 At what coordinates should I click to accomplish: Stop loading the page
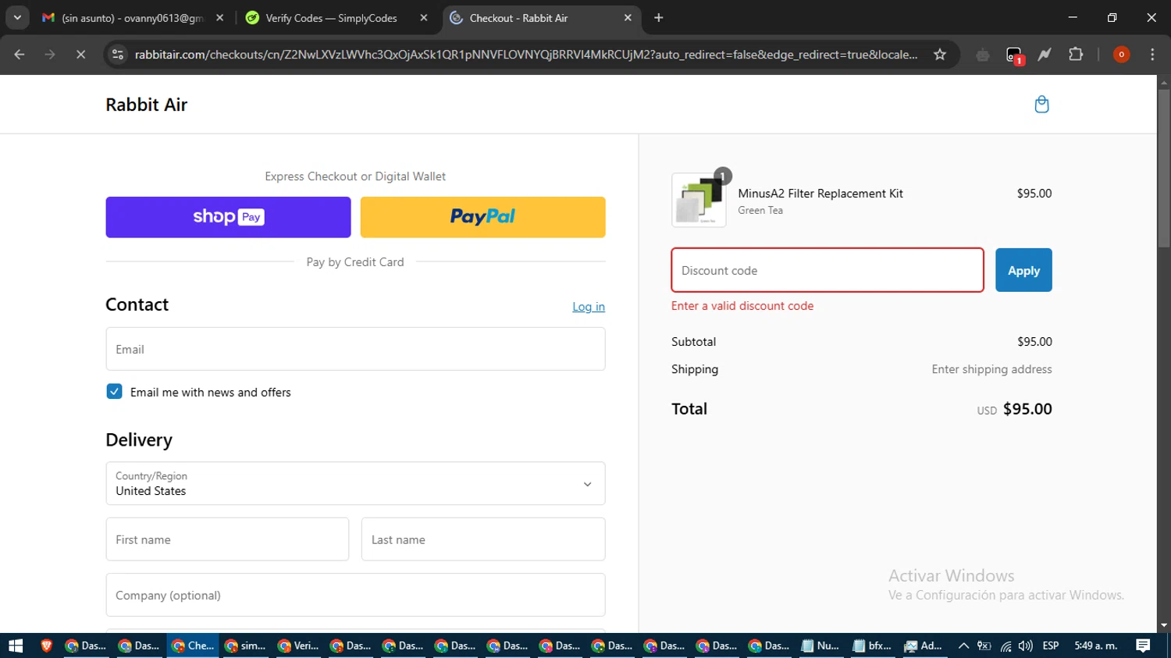pos(80,55)
